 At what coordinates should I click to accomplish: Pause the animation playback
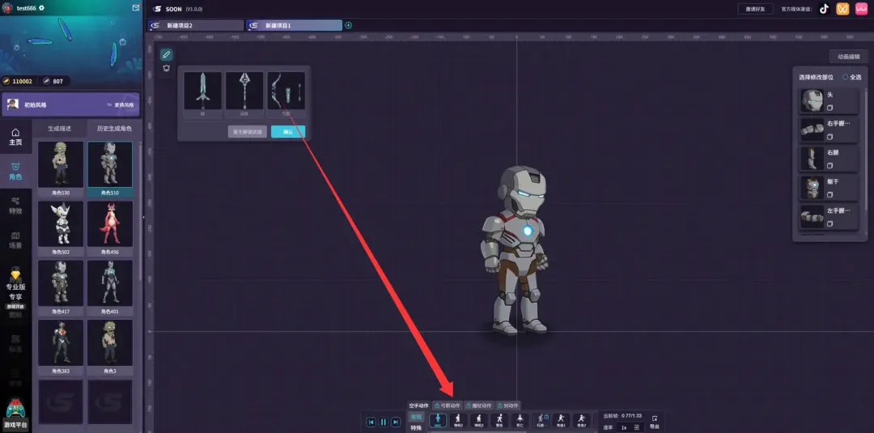pyautogui.click(x=384, y=422)
